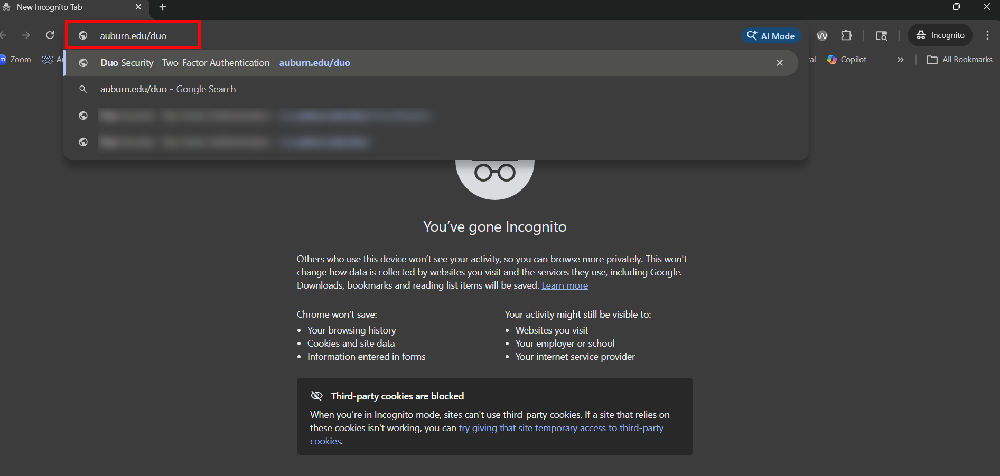Click the Your employer or school item
The width and height of the screenshot is (1000, 476).
565,344
